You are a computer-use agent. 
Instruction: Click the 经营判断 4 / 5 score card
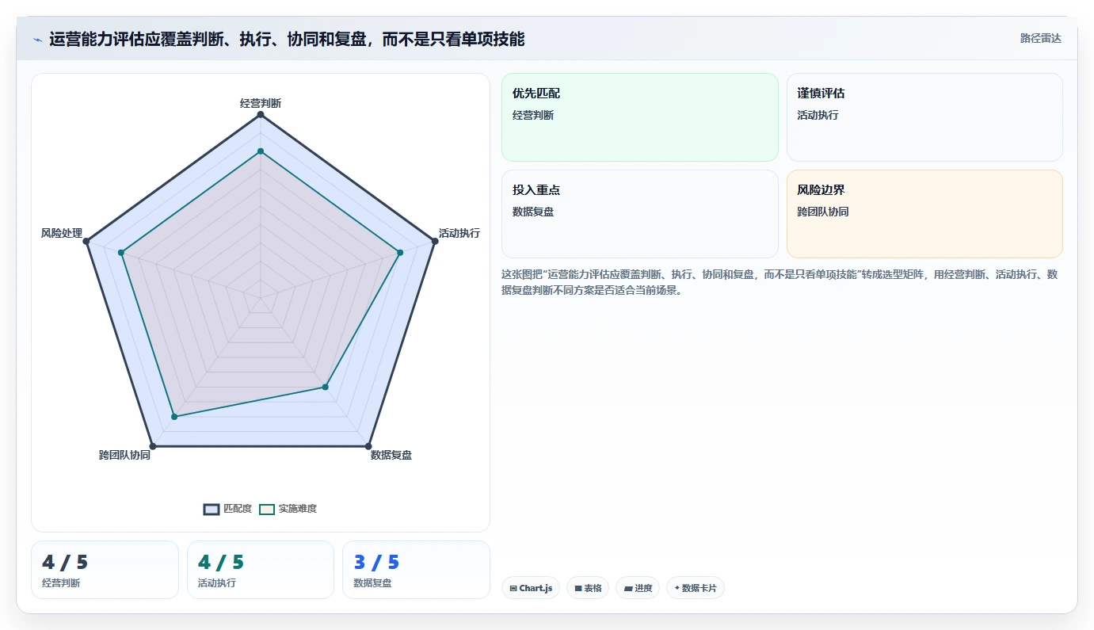pyautogui.click(x=105, y=570)
